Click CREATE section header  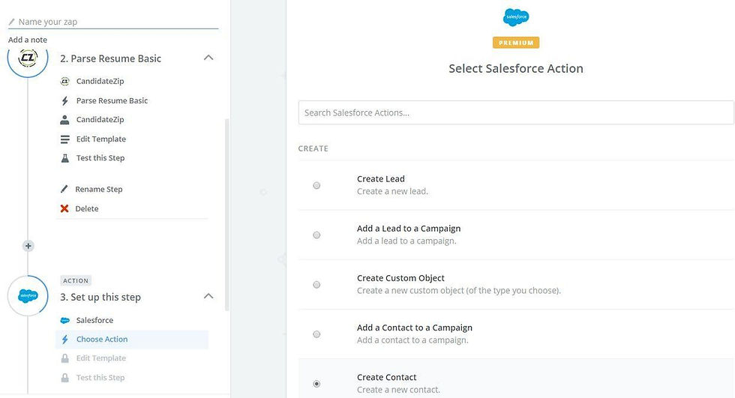click(x=313, y=148)
